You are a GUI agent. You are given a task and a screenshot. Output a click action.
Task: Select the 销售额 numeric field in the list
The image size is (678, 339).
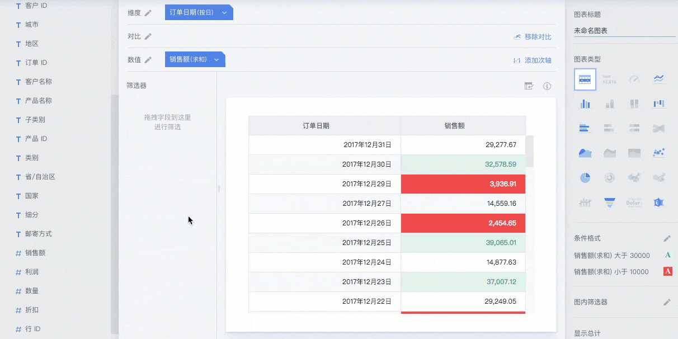(x=35, y=253)
